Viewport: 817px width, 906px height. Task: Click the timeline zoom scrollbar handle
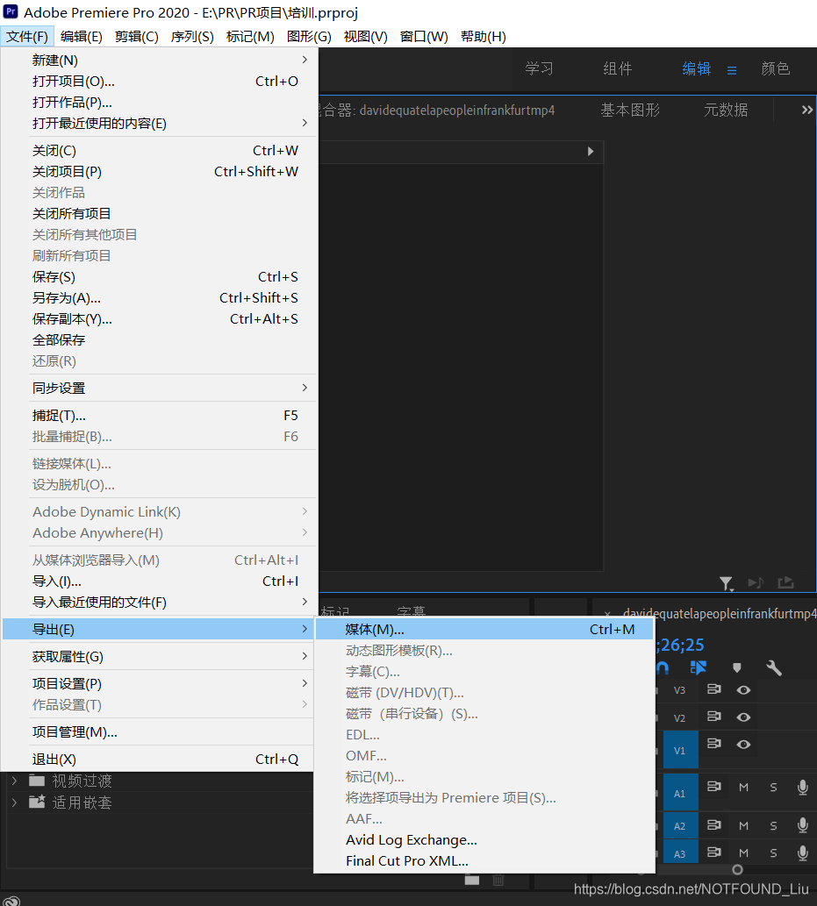737,869
